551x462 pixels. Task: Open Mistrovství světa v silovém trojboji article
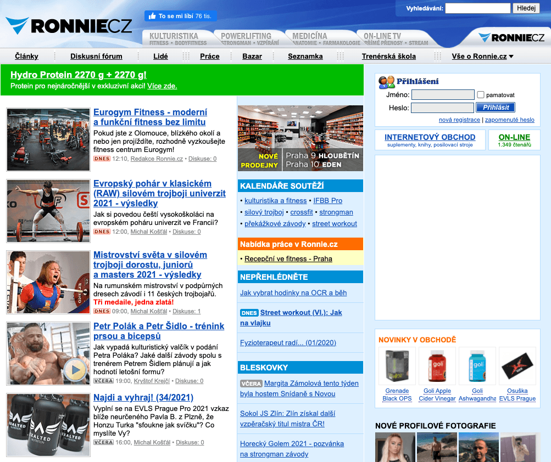pos(151,264)
